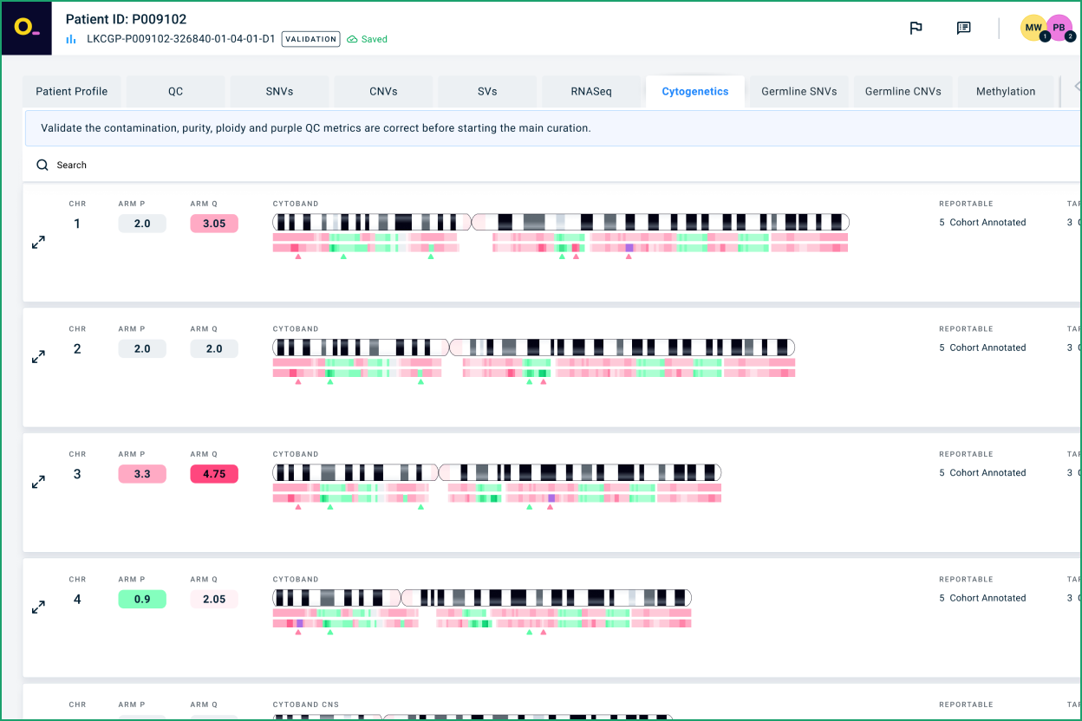Screen dimensions: 1082x721
Task: Click the flag icon in header
Action: coord(916,28)
